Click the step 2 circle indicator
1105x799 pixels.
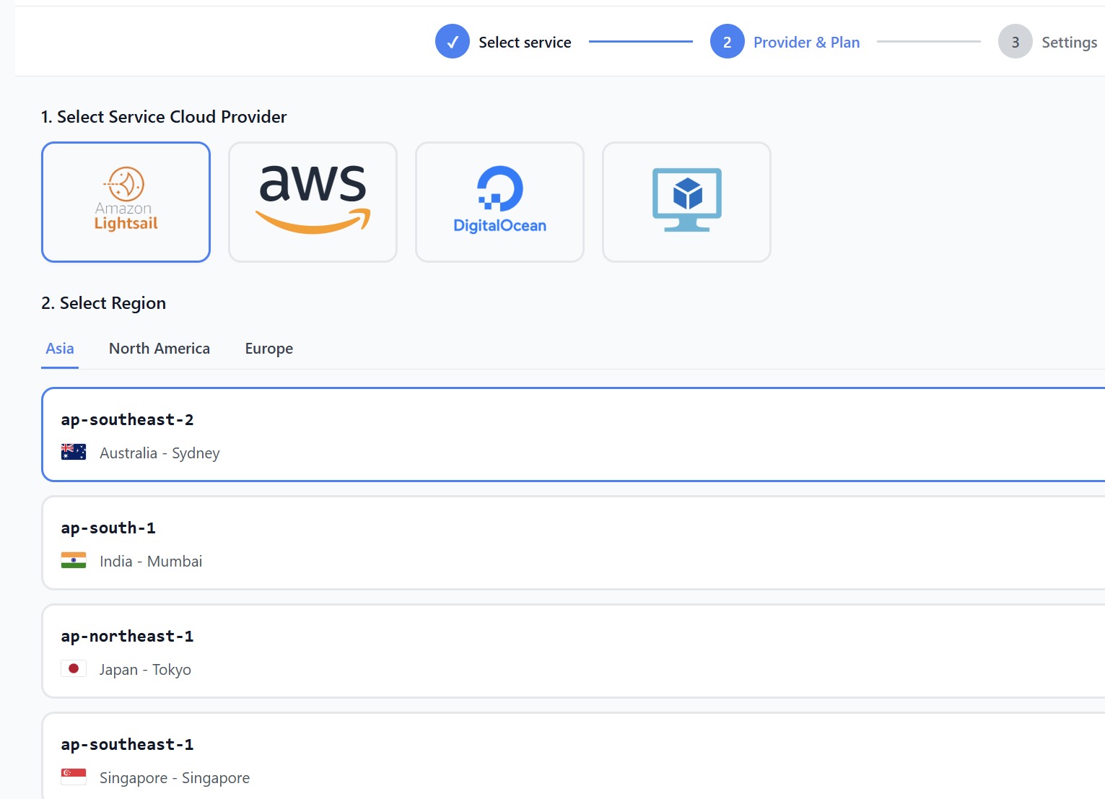728,42
